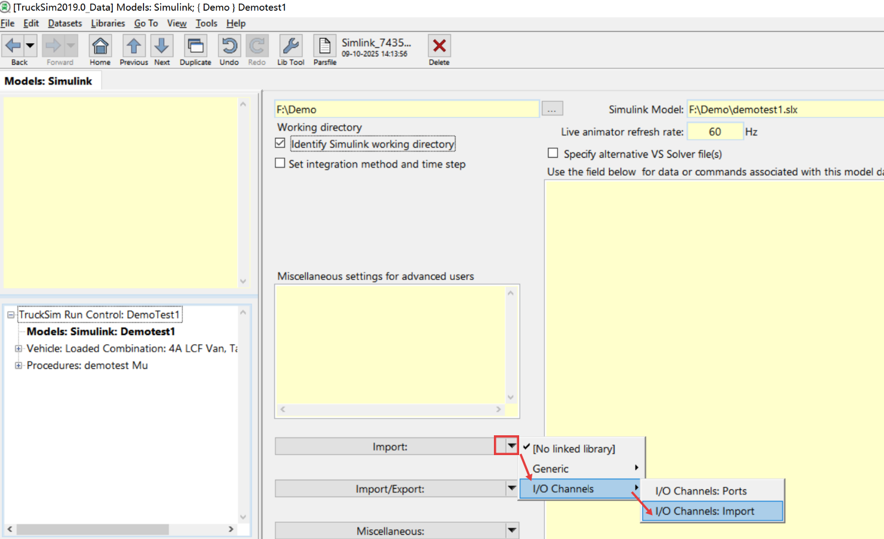Click Miscellaneous settings scroll right arrow

click(498, 409)
